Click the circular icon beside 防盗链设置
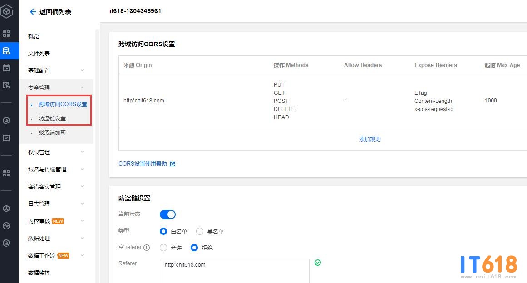The height and width of the screenshot is (283, 527). coord(6,121)
